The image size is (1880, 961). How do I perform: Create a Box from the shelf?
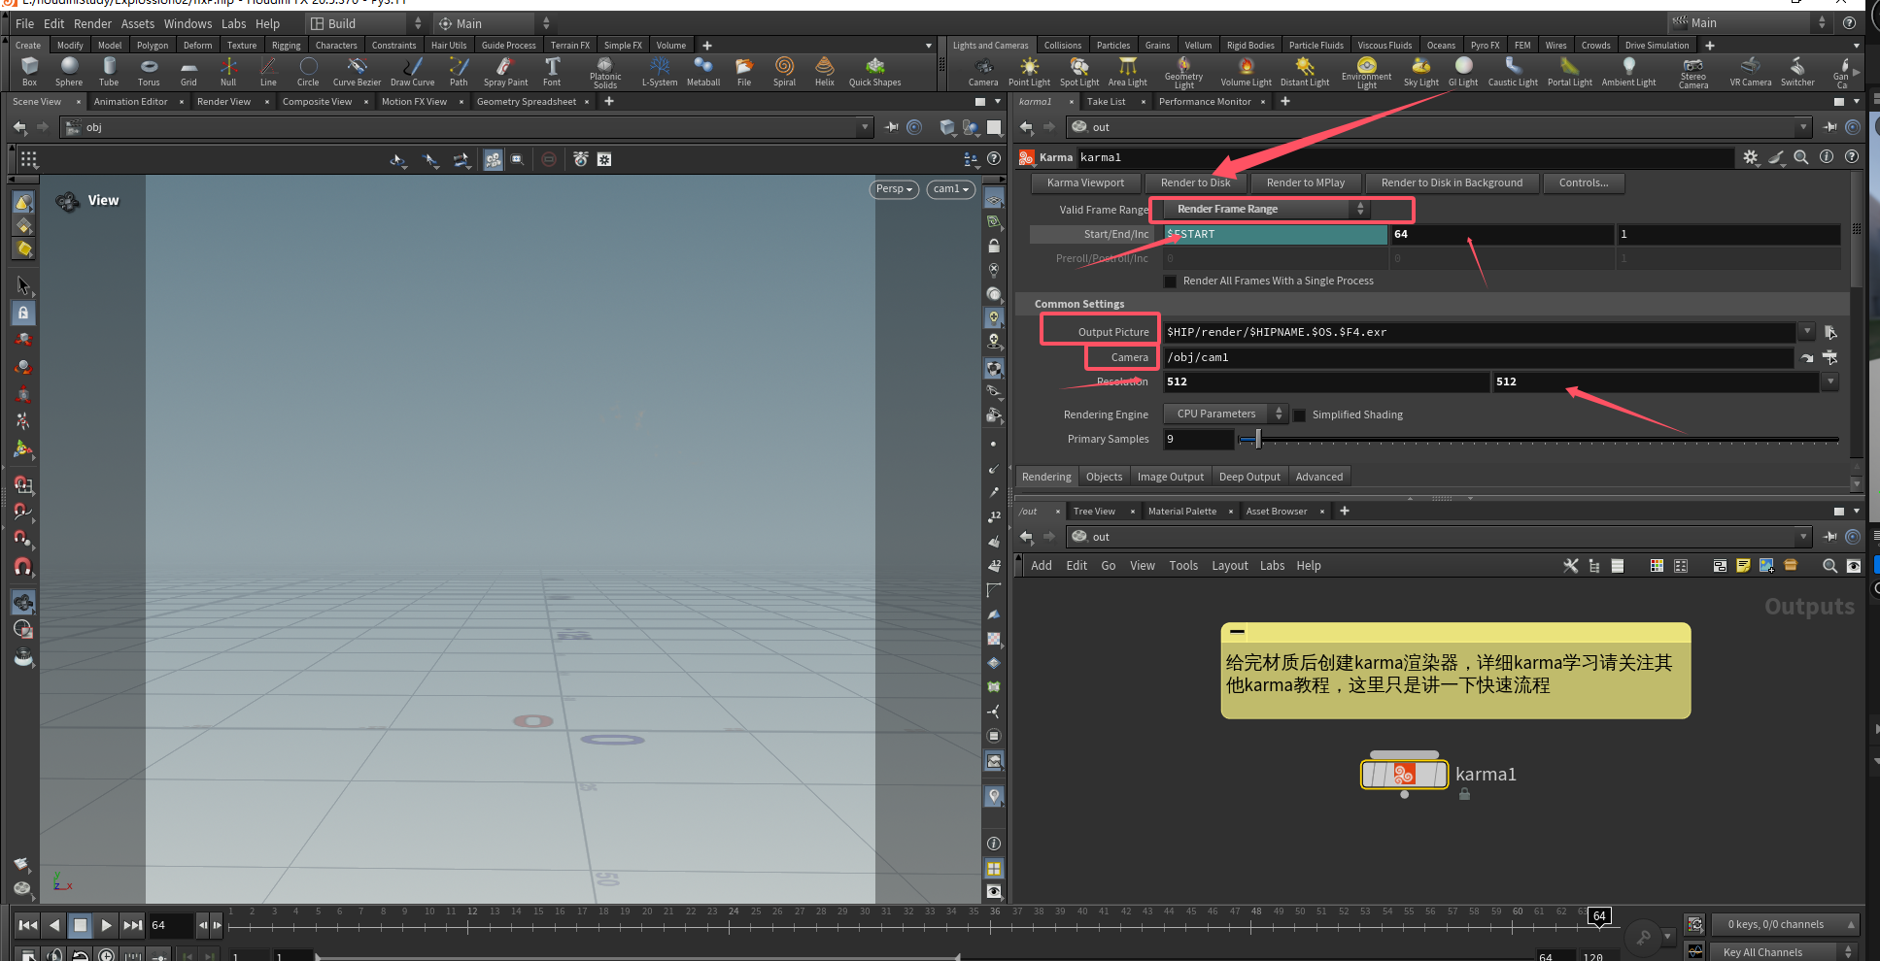coord(29,71)
